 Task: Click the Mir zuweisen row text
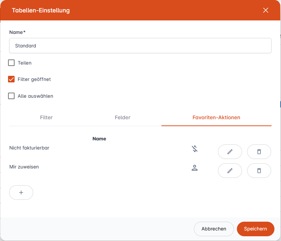[24, 167]
